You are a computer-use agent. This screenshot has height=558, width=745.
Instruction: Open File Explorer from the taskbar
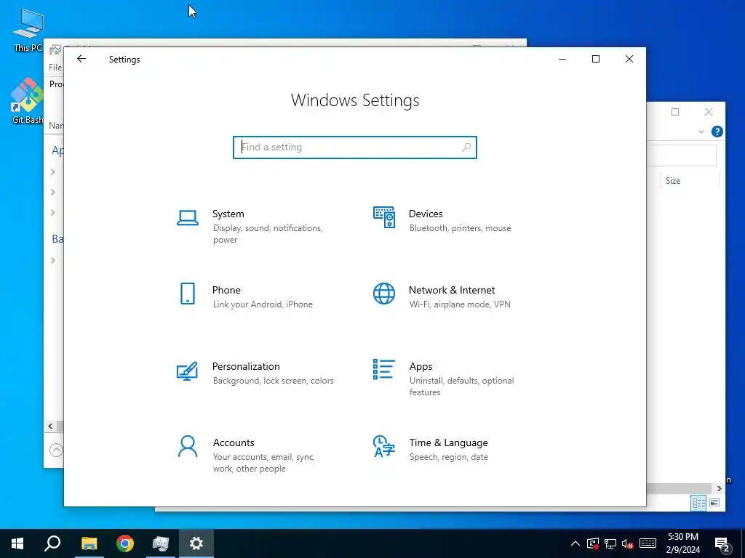click(89, 543)
